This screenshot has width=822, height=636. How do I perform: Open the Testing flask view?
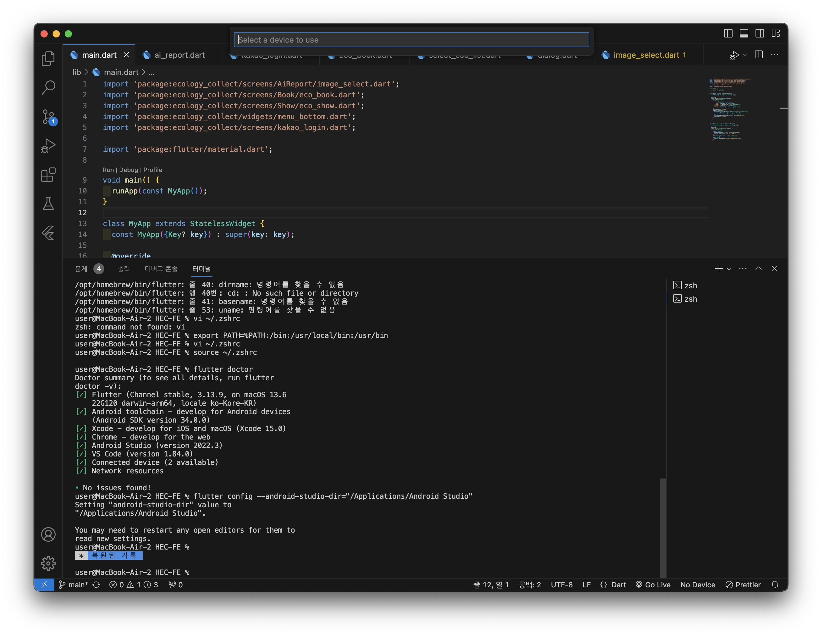48,204
